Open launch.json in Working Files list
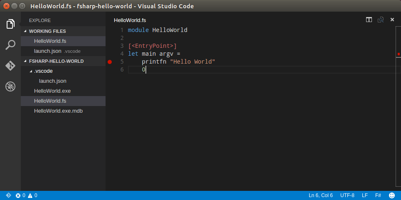Image resolution: width=401 pixels, height=200 pixels. click(x=63, y=51)
